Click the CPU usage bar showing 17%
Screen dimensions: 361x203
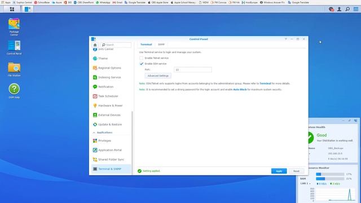[x=330, y=174]
